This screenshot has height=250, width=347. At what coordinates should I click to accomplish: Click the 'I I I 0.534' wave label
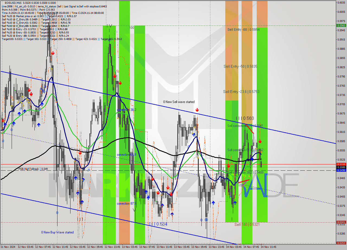coord(158,224)
